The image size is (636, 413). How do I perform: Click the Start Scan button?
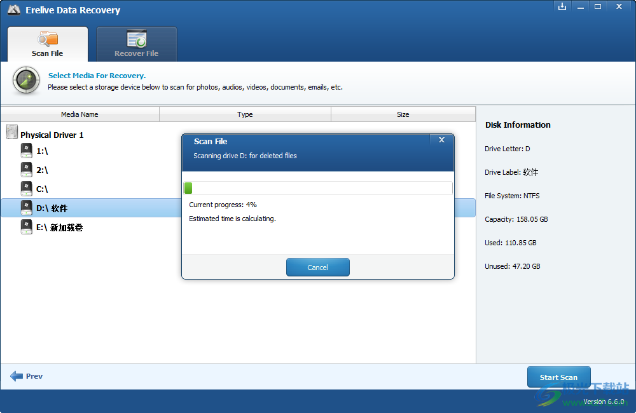[x=558, y=377]
